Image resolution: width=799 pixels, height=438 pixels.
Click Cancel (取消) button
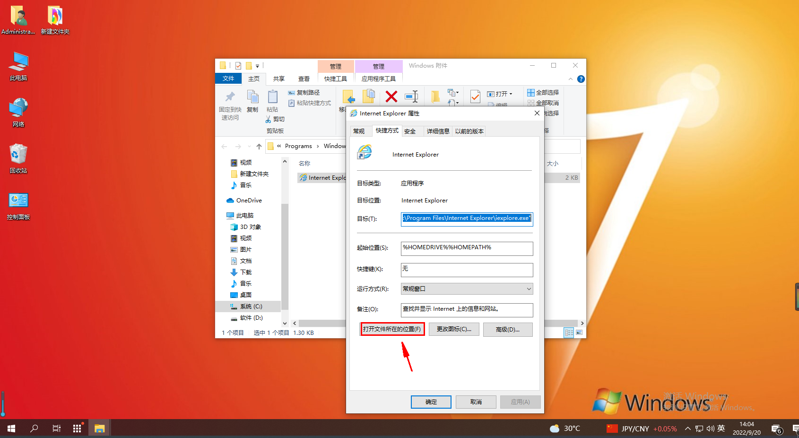click(476, 402)
